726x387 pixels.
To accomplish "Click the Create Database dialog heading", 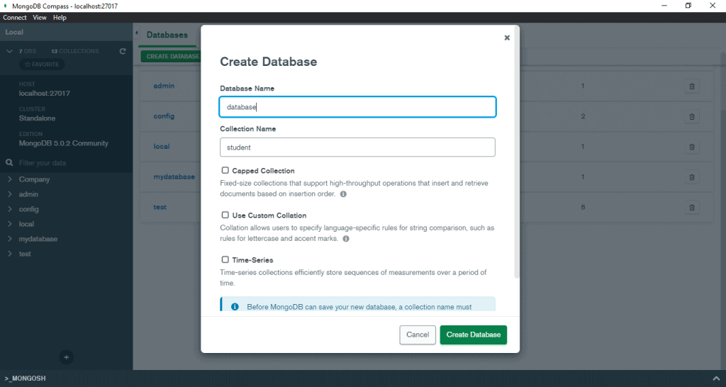I will pyautogui.click(x=269, y=62).
